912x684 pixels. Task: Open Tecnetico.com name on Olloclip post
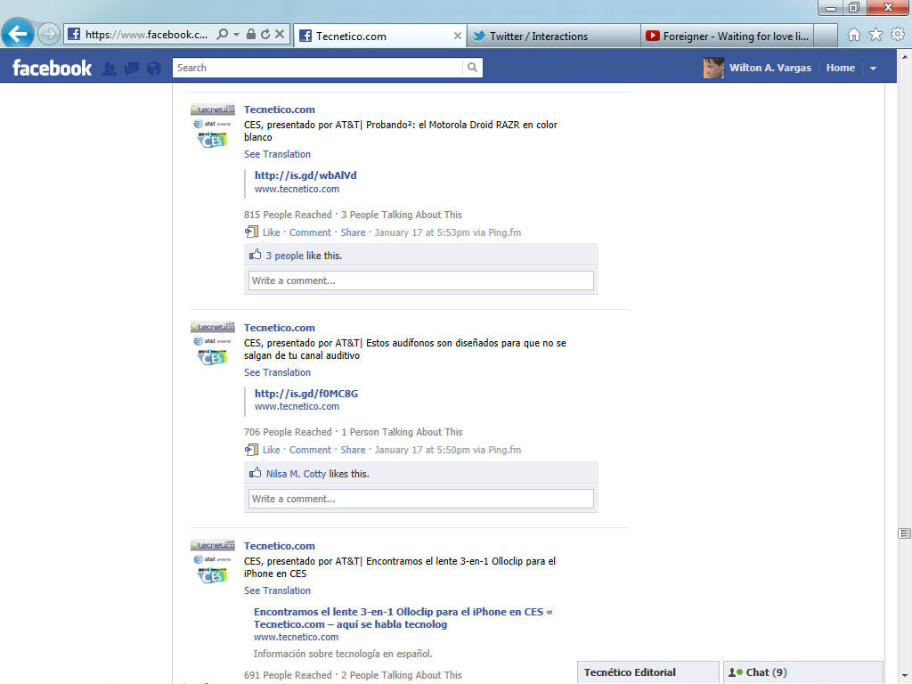click(x=279, y=546)
